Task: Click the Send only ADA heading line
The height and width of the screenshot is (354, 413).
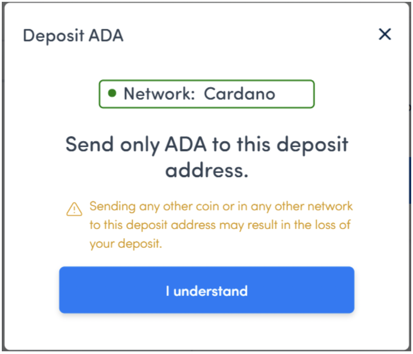Action: [x=207, y=144]
